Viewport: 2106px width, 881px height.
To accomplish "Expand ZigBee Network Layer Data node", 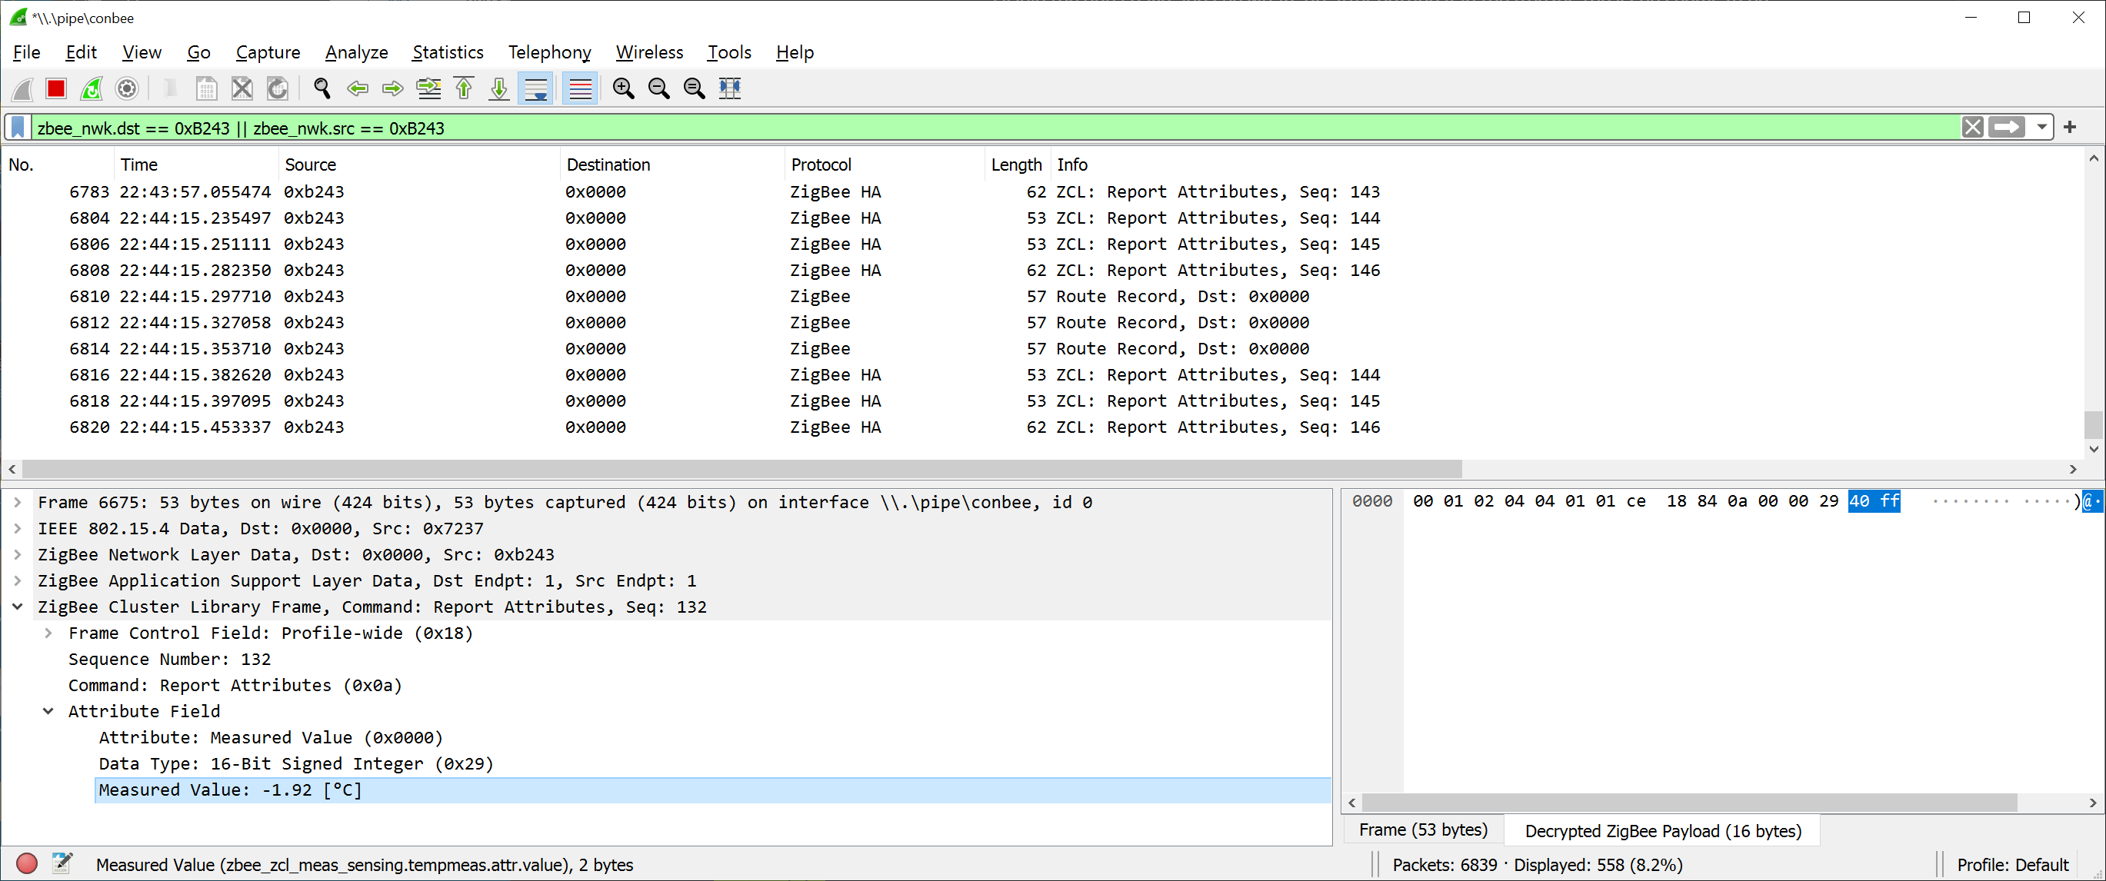I will pyautogui.click(x=17, y=555).
